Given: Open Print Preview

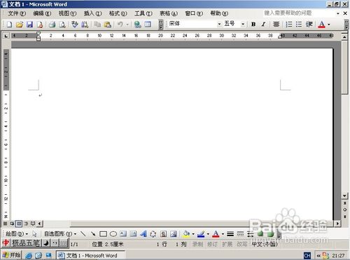Looking at the screenshot, I should pos(62,25).
